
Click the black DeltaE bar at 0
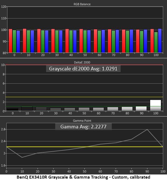pos(12,109)
